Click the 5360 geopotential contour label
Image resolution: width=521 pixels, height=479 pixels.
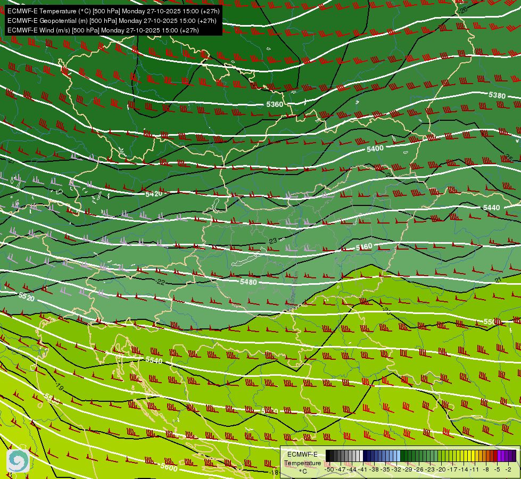275,104
